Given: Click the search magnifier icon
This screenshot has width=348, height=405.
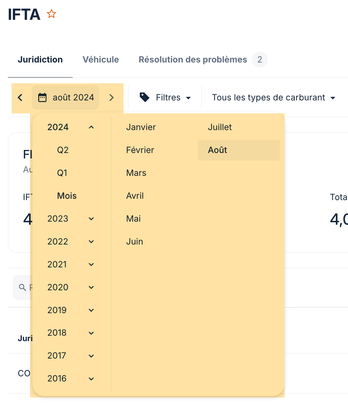Looking at the screenshot, I should coord(23,287).
